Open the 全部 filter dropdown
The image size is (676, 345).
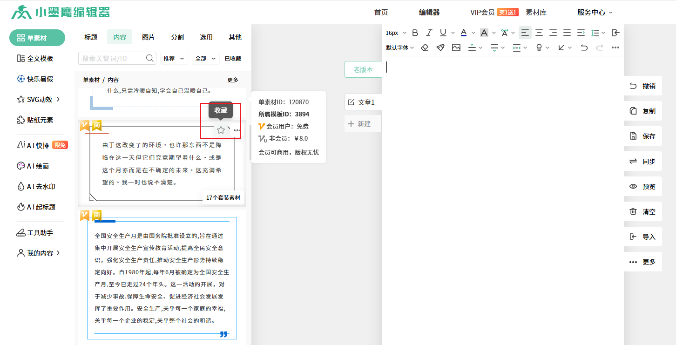(206, 58)
